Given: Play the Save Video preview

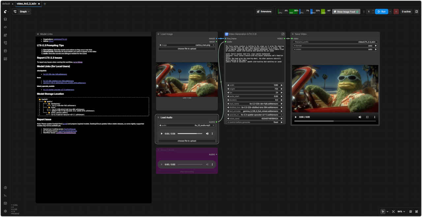Looking at the screenshot, I should click(295, 117).
